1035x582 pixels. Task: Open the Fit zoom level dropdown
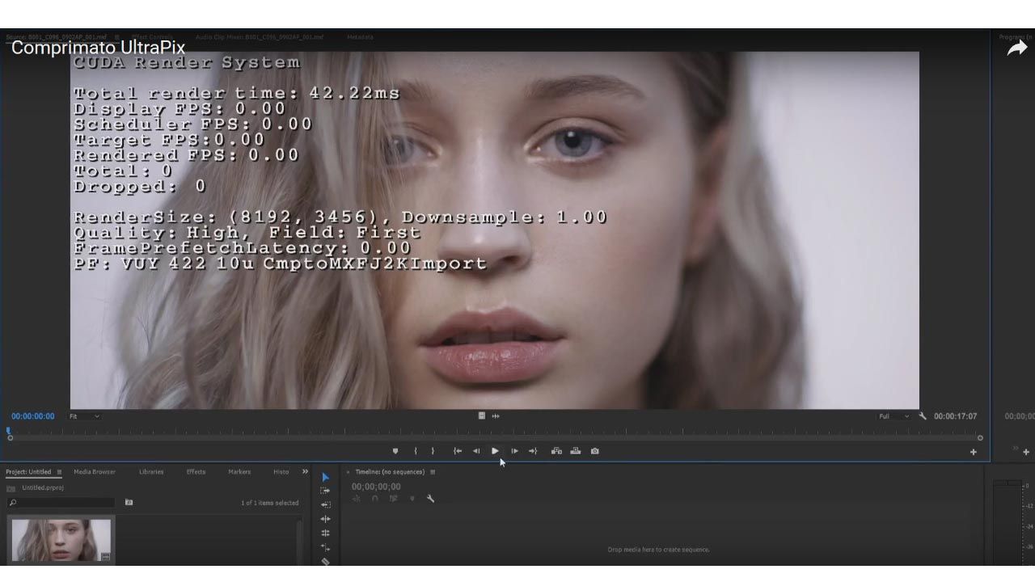pyautogui.click(x=84, y=416)
